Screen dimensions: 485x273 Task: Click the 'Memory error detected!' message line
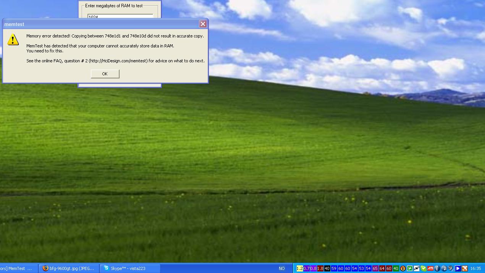pyautogui.click(x=115, y=36)
